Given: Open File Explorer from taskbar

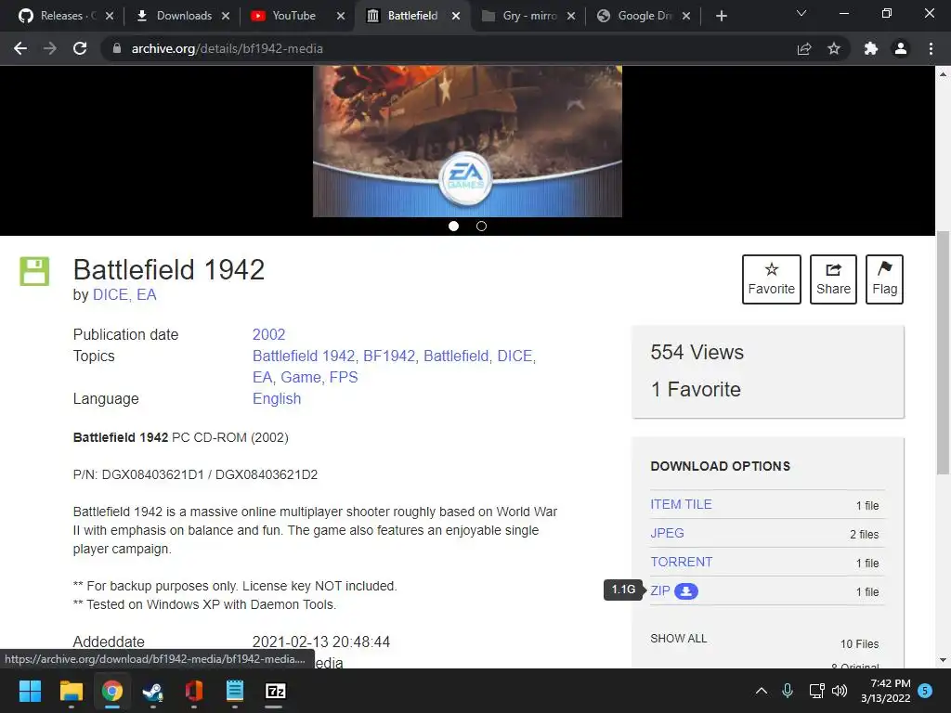Looking at the screenshot, I should point(71,691).
